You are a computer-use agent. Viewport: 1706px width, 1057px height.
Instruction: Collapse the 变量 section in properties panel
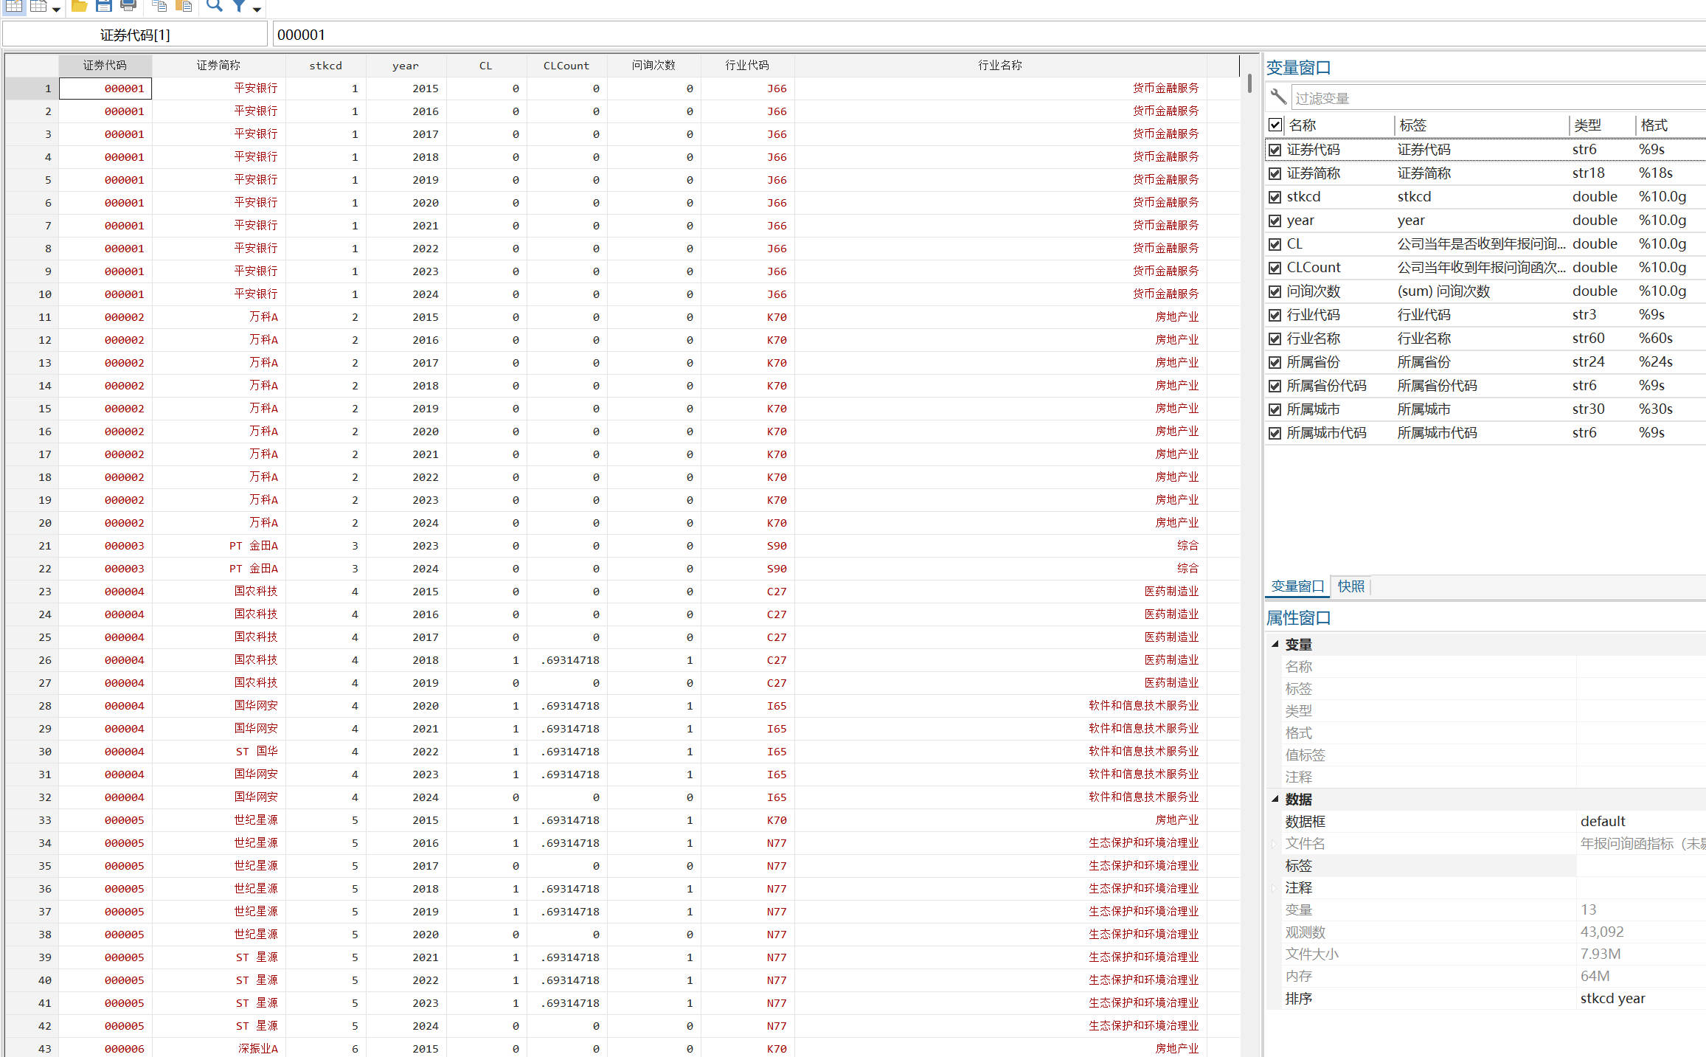pyautogui.click(x=1275, y=644)
